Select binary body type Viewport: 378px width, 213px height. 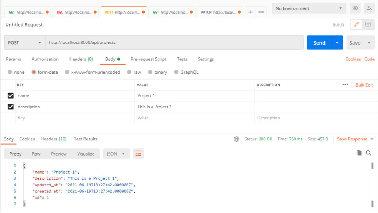150,72
